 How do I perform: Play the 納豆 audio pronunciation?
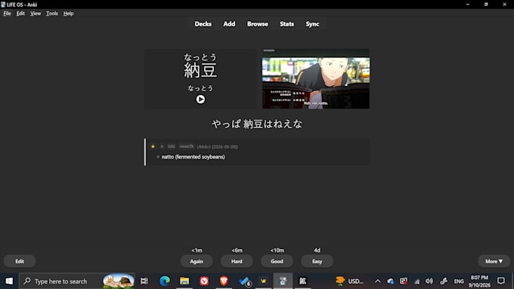[200, 99]
